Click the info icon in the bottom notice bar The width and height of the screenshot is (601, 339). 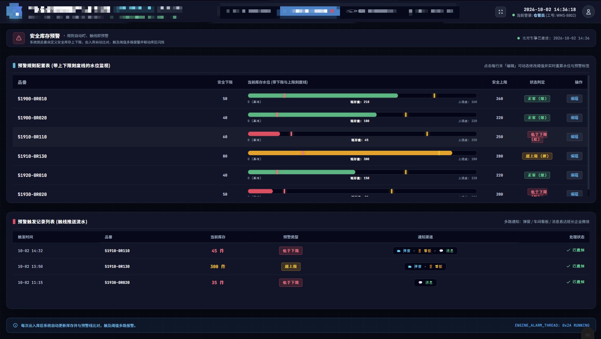coord(15,325)
